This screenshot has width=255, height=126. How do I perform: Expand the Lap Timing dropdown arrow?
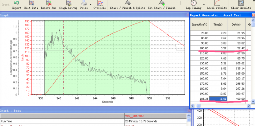click(x=204, y=5)
